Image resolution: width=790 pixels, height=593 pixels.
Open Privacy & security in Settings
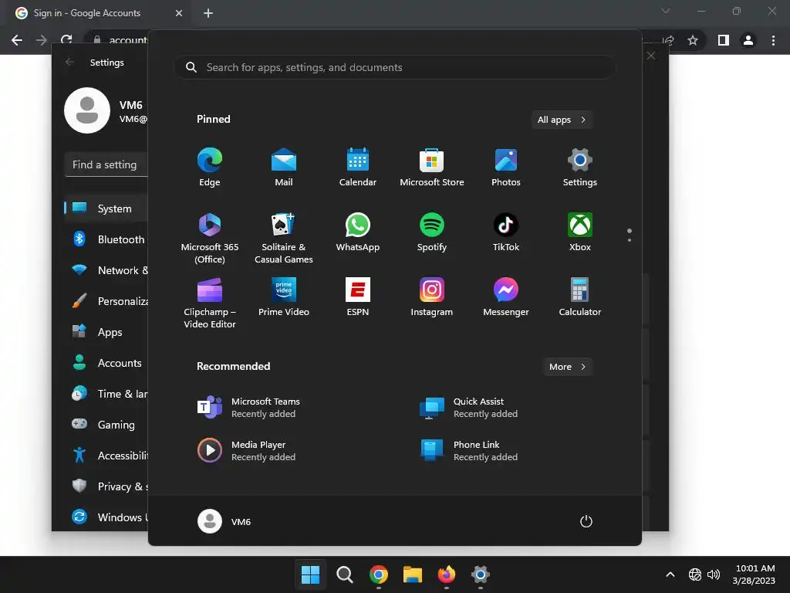click(106, 486)
